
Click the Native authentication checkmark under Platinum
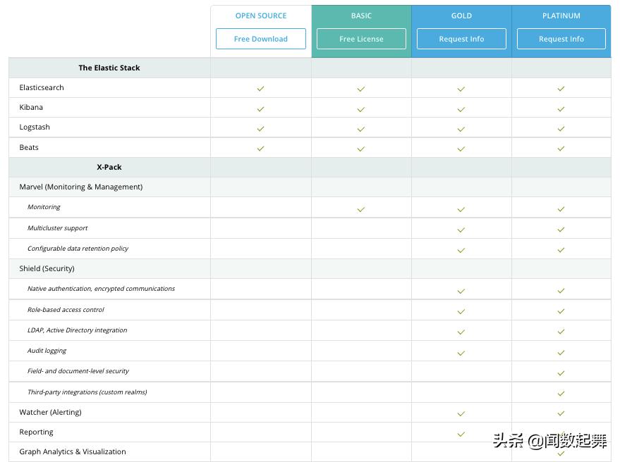(561, 291)
